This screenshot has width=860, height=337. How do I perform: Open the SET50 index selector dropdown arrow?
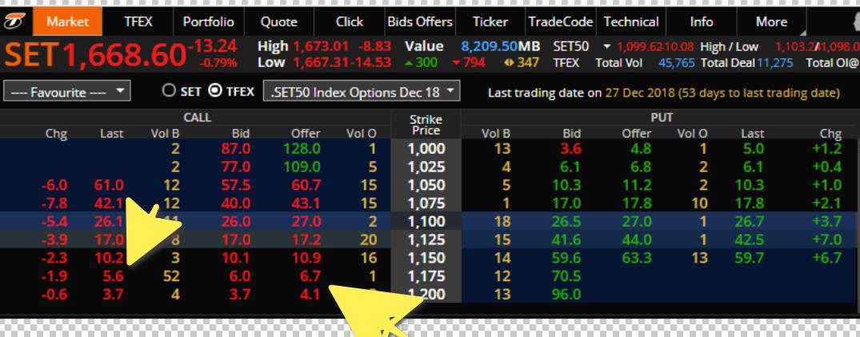[606, 46]
